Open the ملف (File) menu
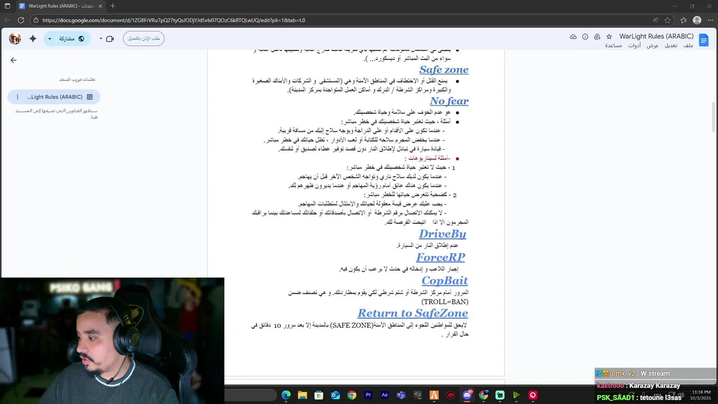 click(688, 45)
